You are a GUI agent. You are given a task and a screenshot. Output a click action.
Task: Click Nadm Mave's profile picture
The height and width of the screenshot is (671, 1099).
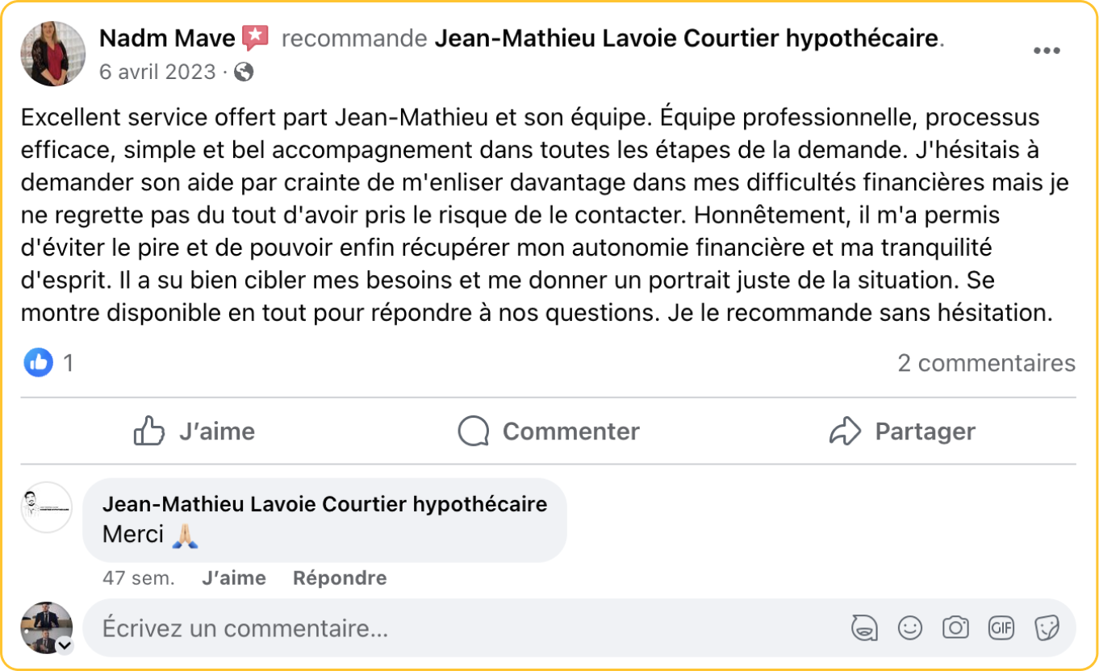tap(52, 53)
